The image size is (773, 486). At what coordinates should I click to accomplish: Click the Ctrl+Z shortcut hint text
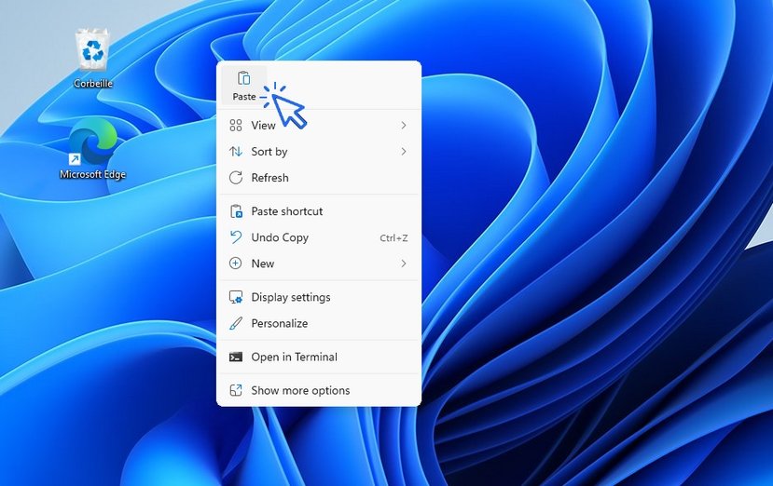click(393, 238)
